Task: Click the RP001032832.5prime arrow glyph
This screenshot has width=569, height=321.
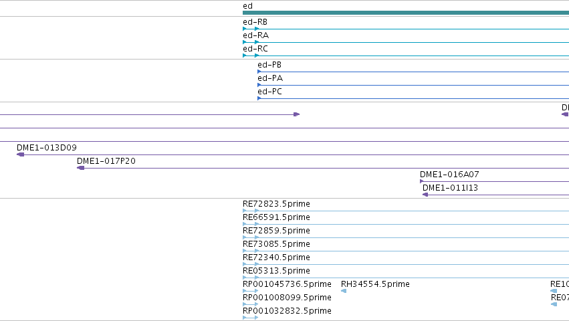Action: [x=250, y=318]
